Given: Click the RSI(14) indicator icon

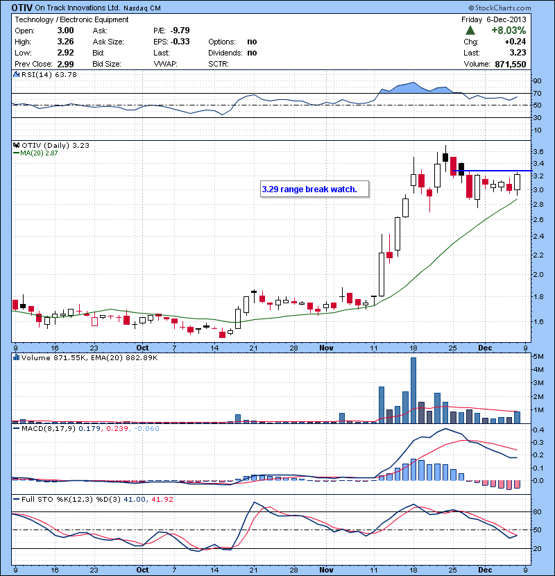Looking at the screenshot, I should click(16, 74).
